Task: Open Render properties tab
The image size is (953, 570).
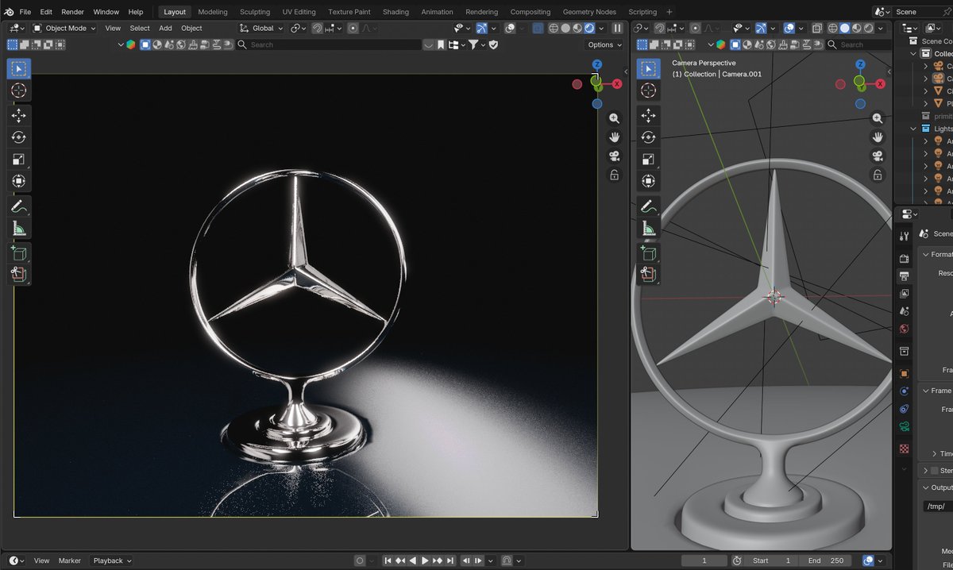Action: click(904, 259)
